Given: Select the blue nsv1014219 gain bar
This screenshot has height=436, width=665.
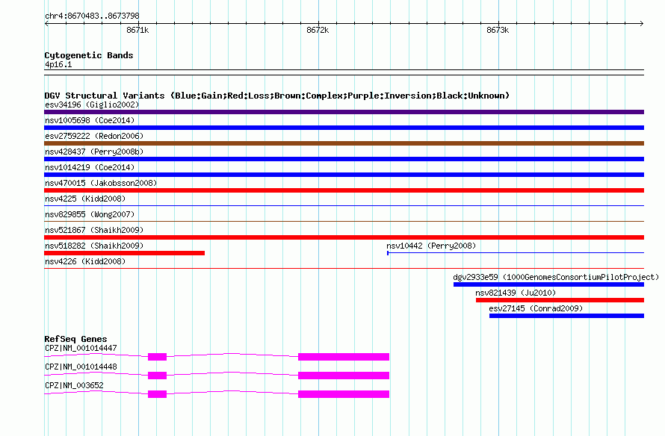Looking at the screenshot, I should 344,175.
